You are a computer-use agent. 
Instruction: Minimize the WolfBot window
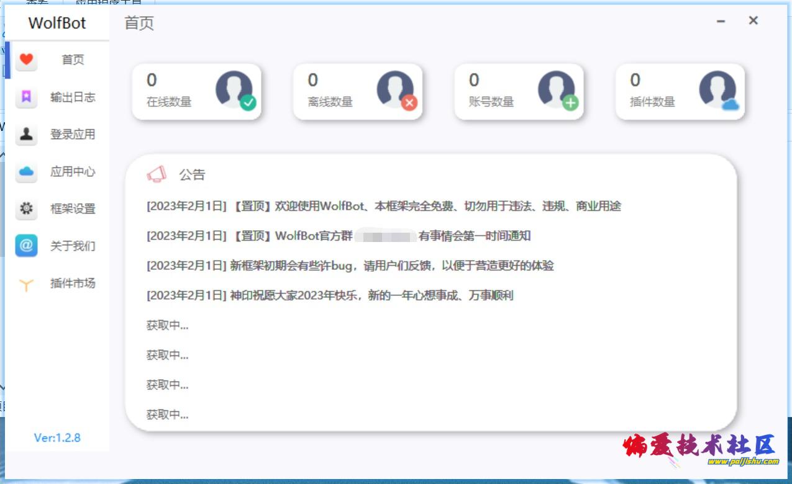click(x=721, y=21)
